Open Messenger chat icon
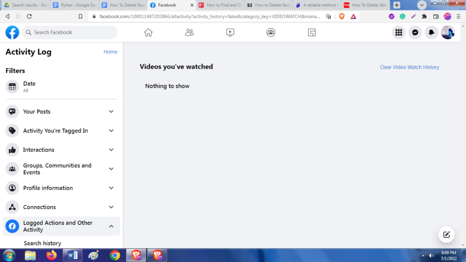466x262 pixels. pos(415,32)
